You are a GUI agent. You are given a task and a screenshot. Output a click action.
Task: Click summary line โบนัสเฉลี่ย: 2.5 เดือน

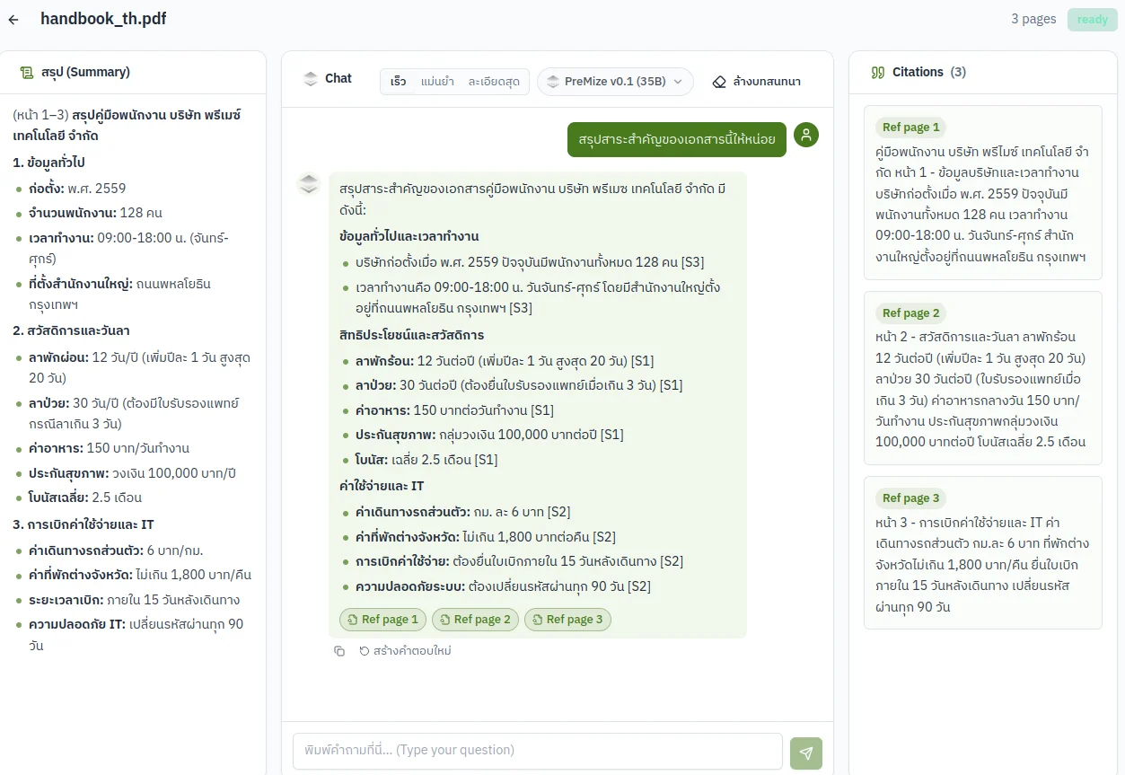coord(85,498)
